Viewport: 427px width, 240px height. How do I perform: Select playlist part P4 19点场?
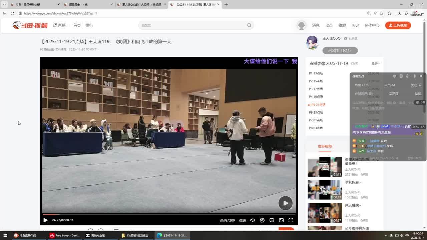pos(316,97)
